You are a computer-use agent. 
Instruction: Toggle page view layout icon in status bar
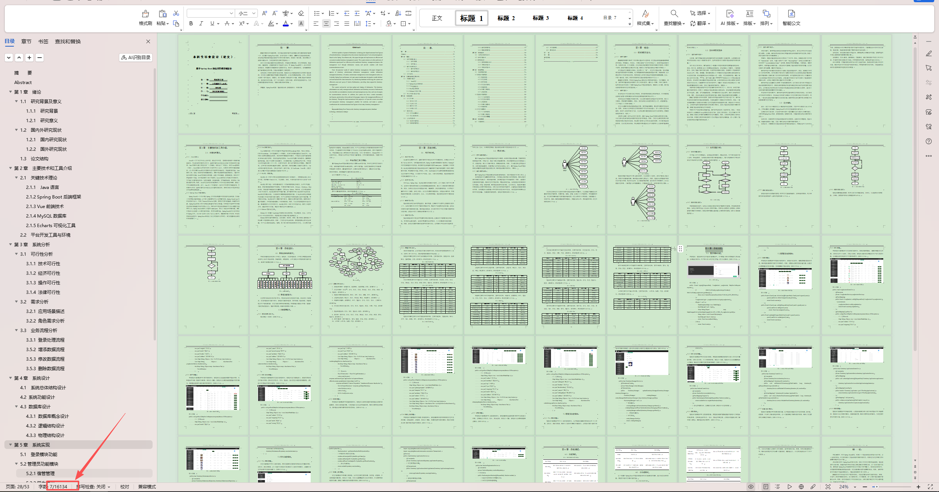coord(766,486)
